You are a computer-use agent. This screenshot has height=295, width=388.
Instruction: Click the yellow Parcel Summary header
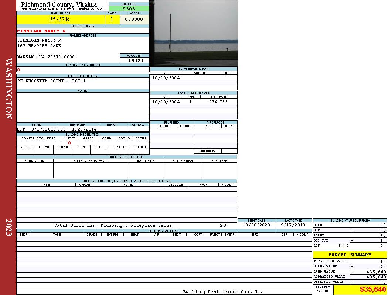(x=350, y=255)
